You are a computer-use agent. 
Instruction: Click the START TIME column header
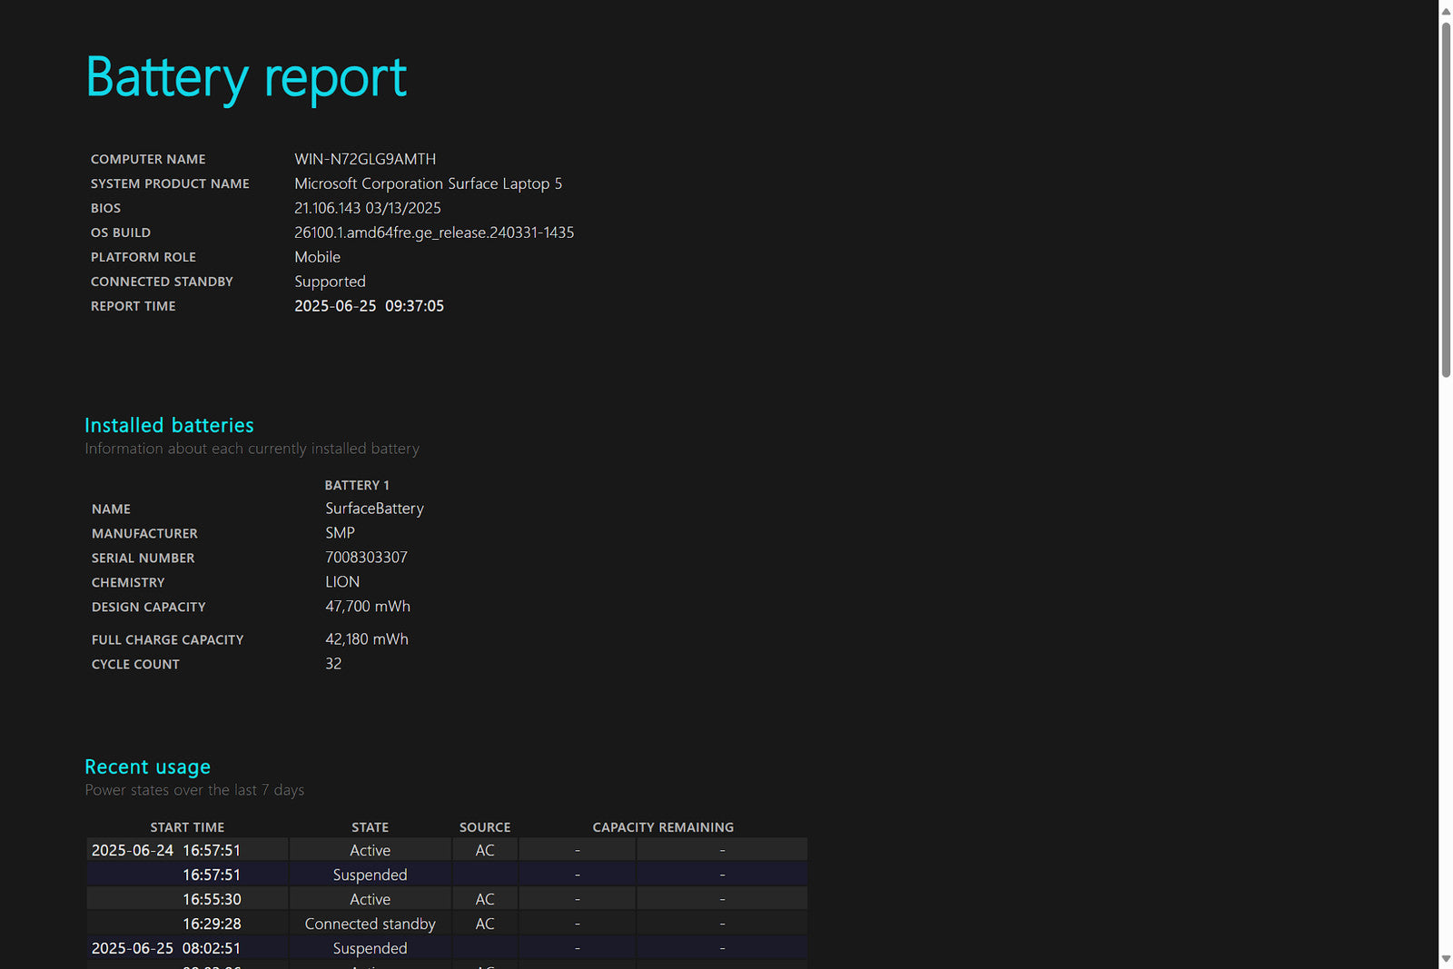click(187, 827)
